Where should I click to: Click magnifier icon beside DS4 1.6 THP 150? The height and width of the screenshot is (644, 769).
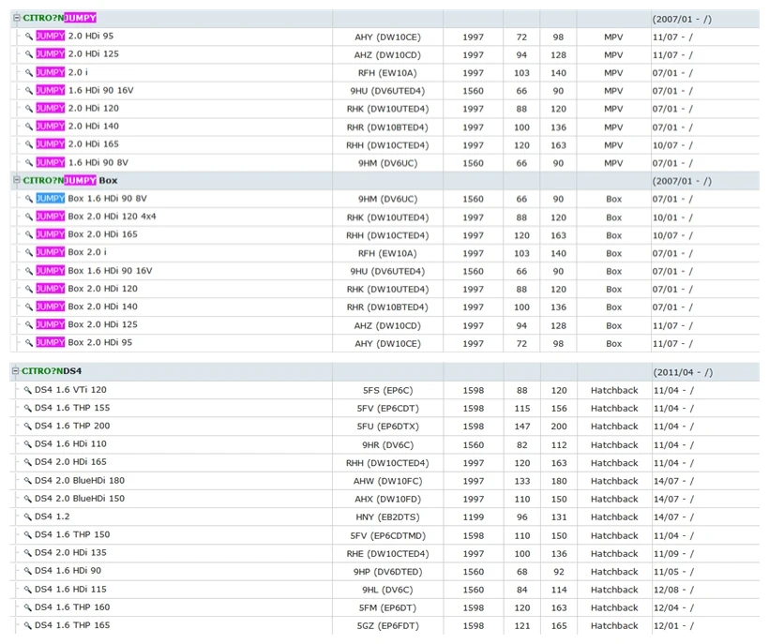[x=27, y=534]
